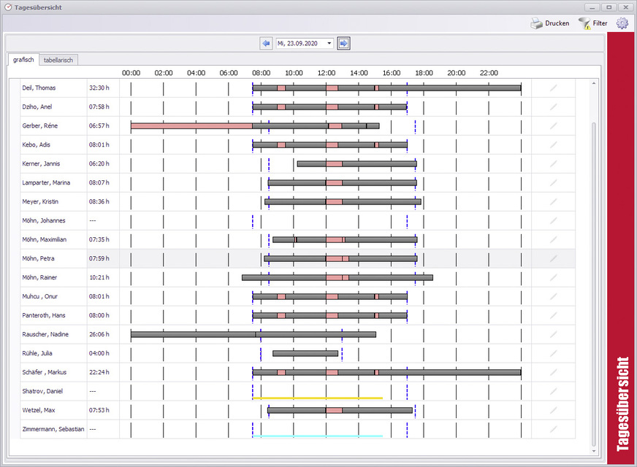This screenshot has width=637, height=467.
Task: Switch to the tabellarisch tab
Action: pyautogui.click(x=58, y=60)
